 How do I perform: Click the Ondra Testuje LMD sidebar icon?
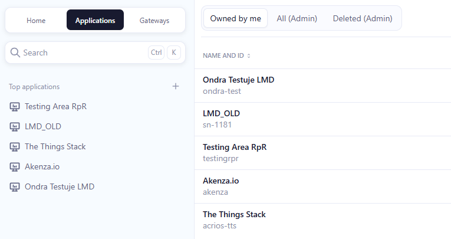15,186
